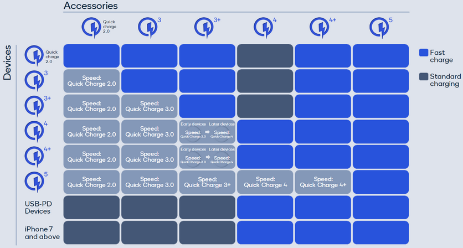Click the Quick Charge 3+ accessory icon
463x248 pixels.
pyautogui.click(x=204, y=28)
